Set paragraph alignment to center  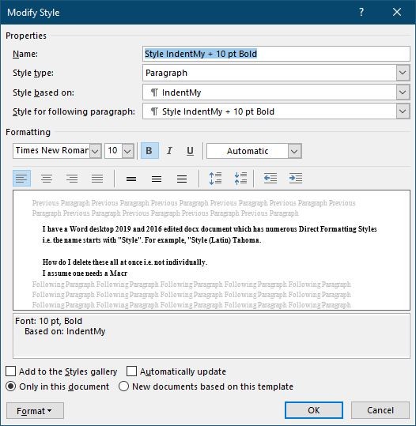47,179
